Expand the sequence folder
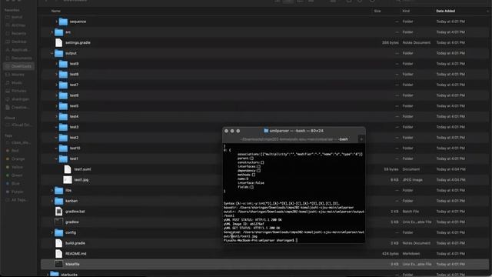Image resolution: width=492 pixels, height=277 pixels. tap(56, 22)
